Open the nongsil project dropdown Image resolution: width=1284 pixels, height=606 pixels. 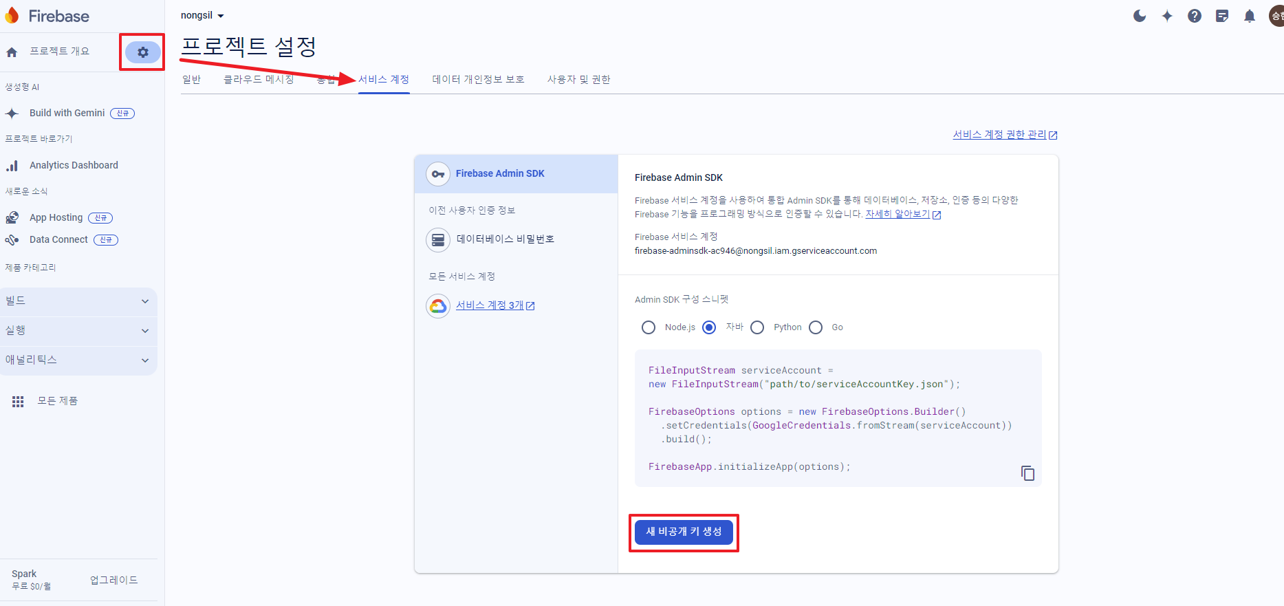point(202,15)
